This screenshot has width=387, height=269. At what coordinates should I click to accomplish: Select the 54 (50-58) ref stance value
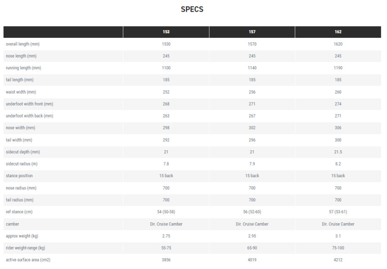(x=166, y=212)
